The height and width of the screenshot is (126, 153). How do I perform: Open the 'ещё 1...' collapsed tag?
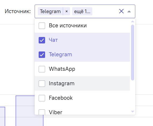pyautogui.click(x=82, y=11)
